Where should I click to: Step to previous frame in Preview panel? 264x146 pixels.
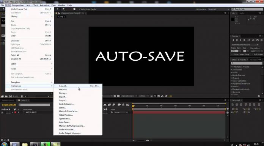click(x=237, y=40)
